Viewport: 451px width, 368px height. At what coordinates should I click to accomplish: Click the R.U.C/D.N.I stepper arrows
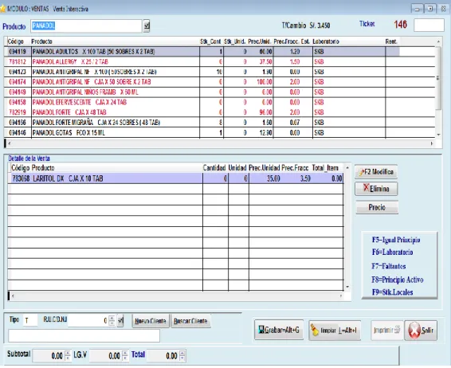[112, 320]
